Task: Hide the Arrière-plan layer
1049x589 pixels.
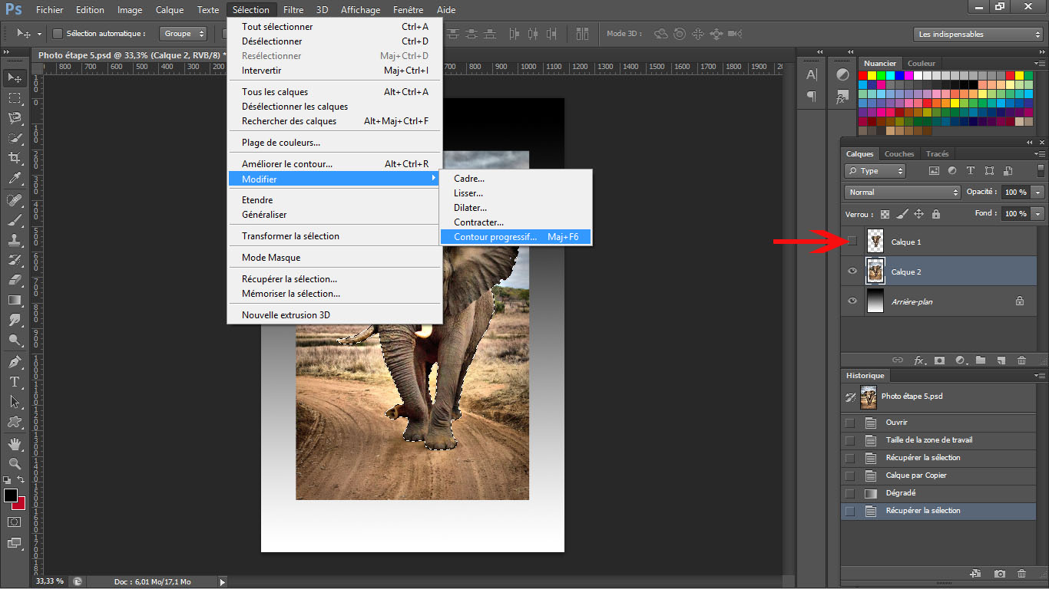Action: coord(852,301)
